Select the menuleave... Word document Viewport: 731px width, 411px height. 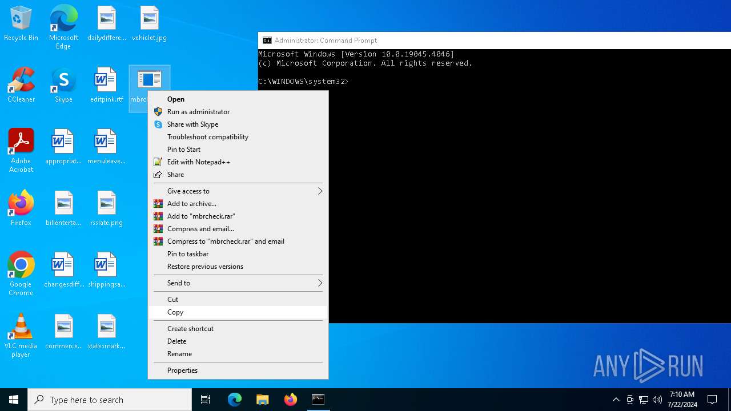click(106, 147)
